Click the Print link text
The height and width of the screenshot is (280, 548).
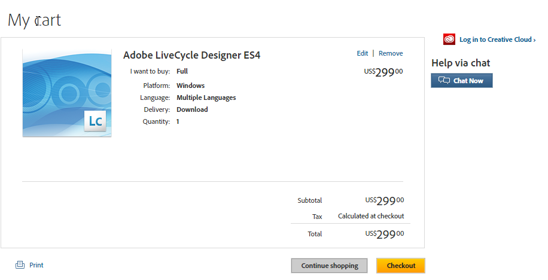click(x=36, y=265)
